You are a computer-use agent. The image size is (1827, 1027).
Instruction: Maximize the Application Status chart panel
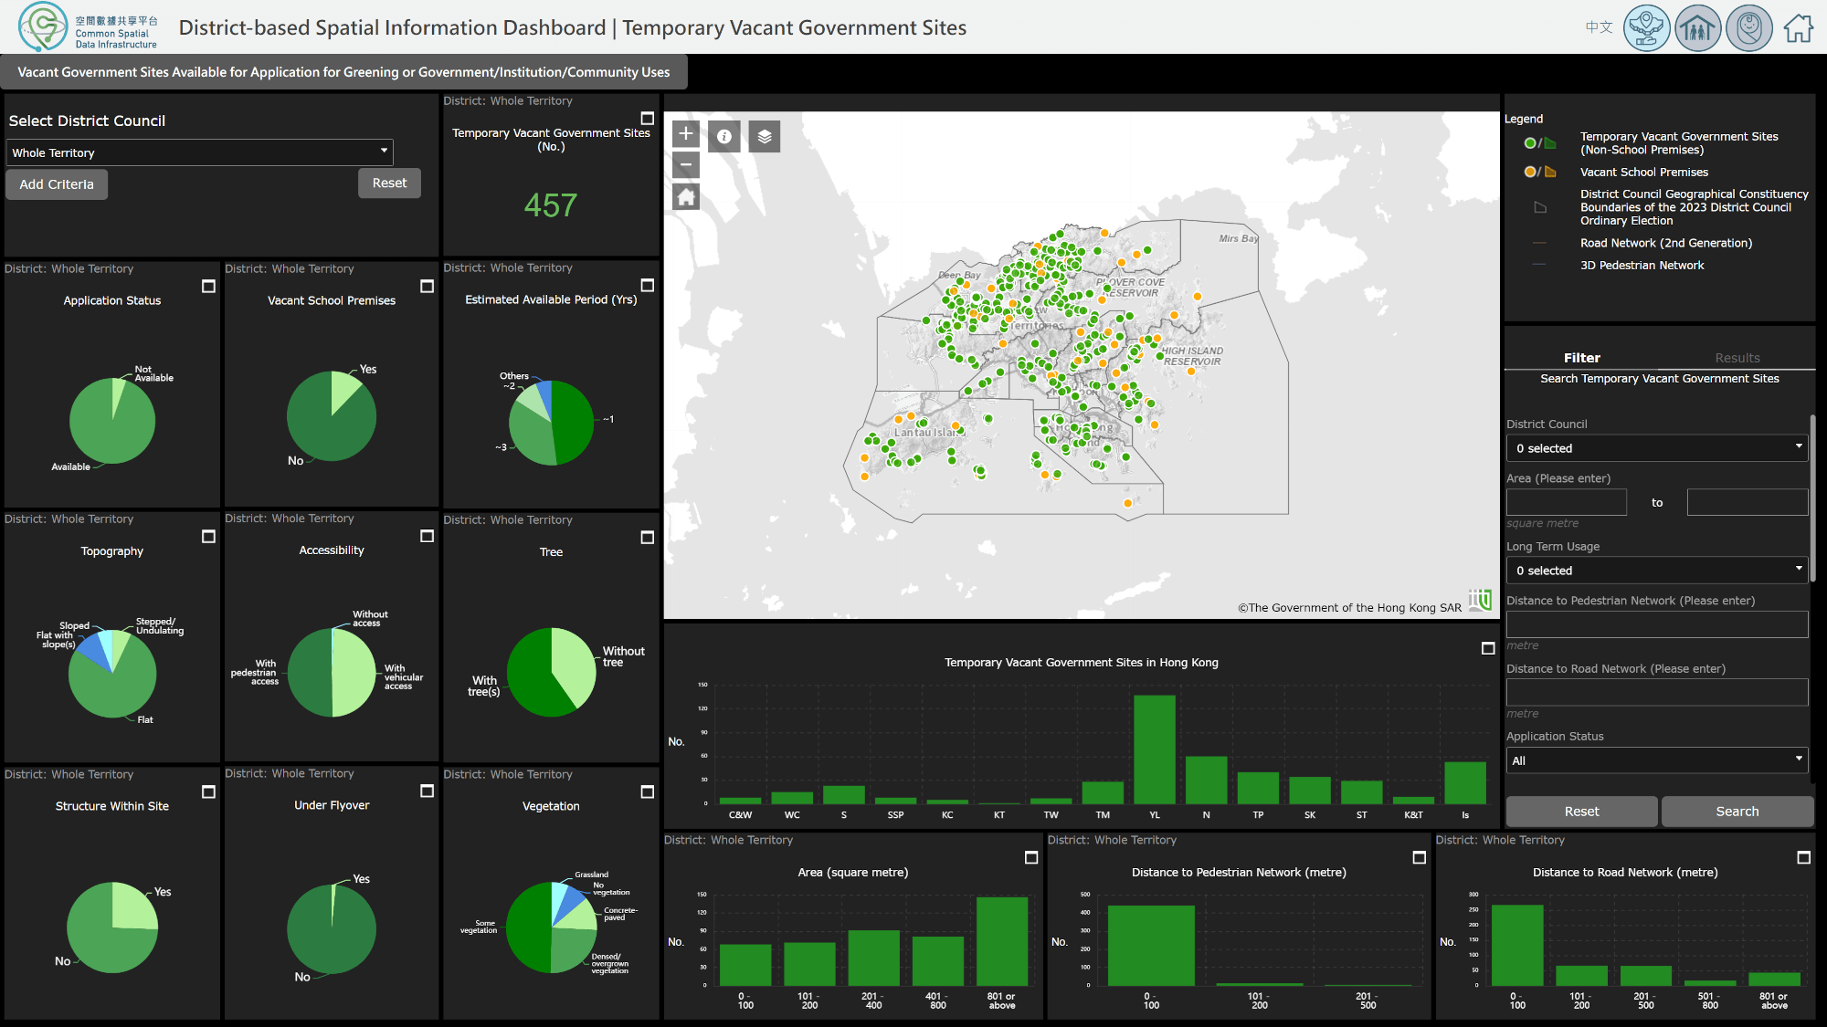(208, 287)
